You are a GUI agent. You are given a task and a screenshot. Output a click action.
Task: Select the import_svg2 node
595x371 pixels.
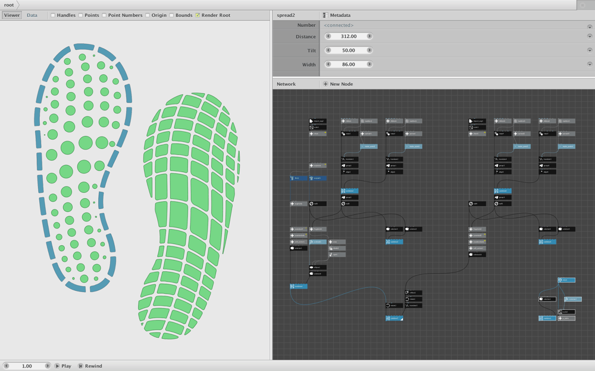point(318,121)
